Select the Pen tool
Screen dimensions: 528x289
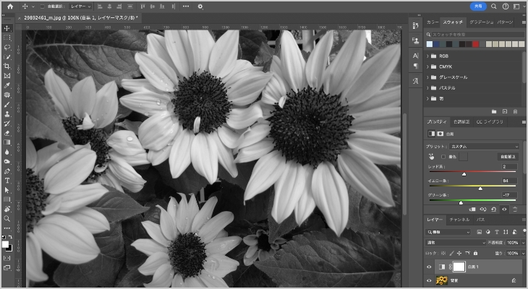coord(7,171)
